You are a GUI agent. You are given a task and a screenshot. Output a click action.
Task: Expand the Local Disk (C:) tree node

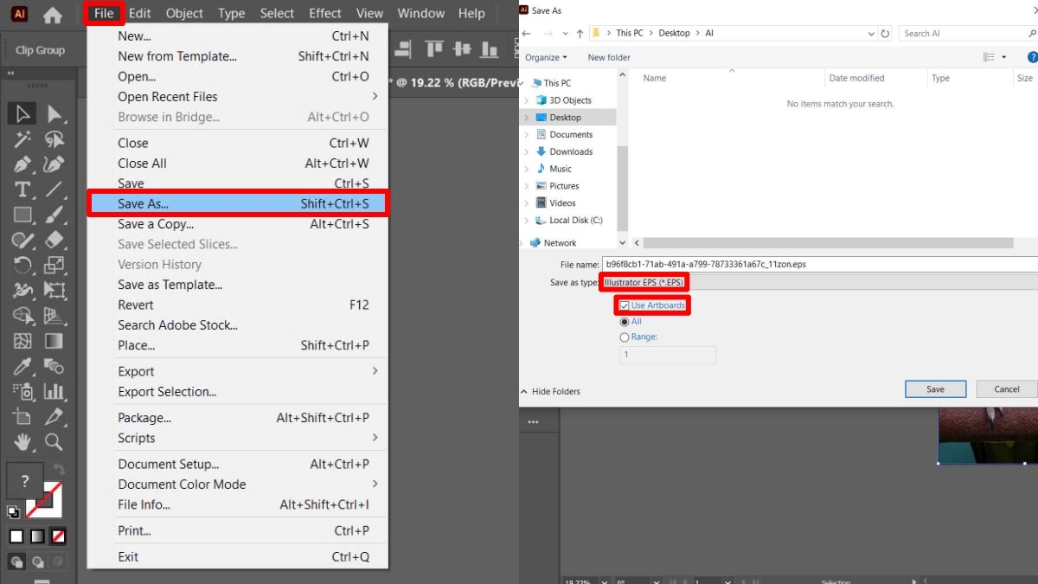pos(526,220)
